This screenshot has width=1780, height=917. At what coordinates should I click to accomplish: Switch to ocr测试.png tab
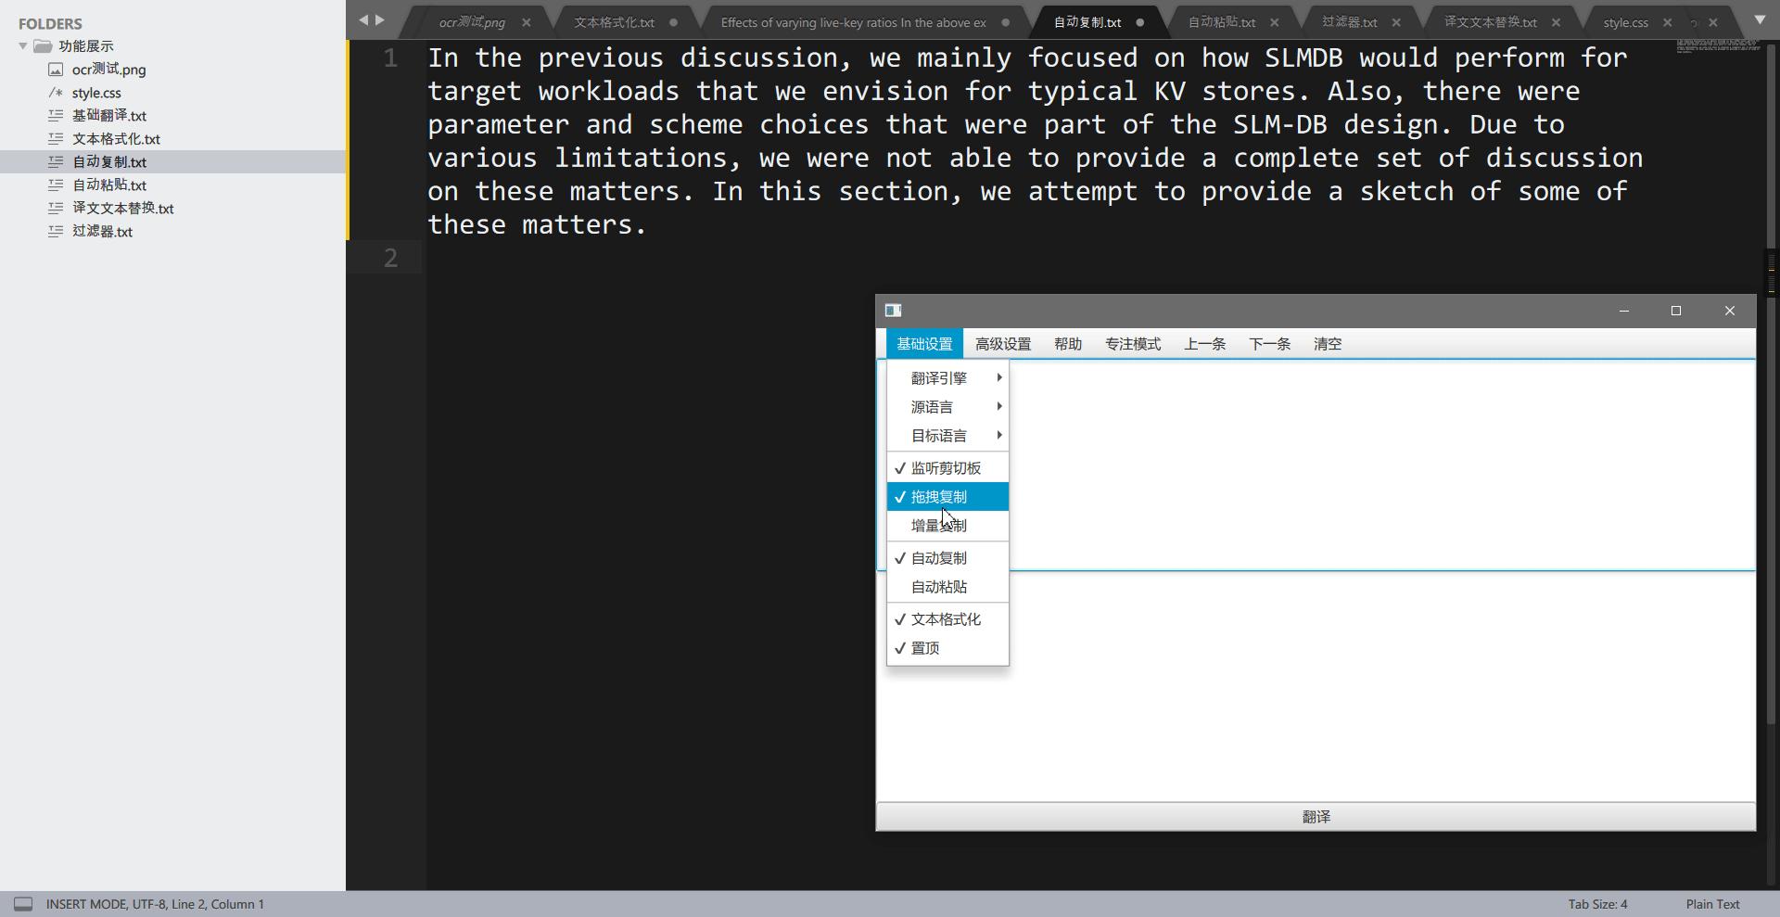point(472,22)
